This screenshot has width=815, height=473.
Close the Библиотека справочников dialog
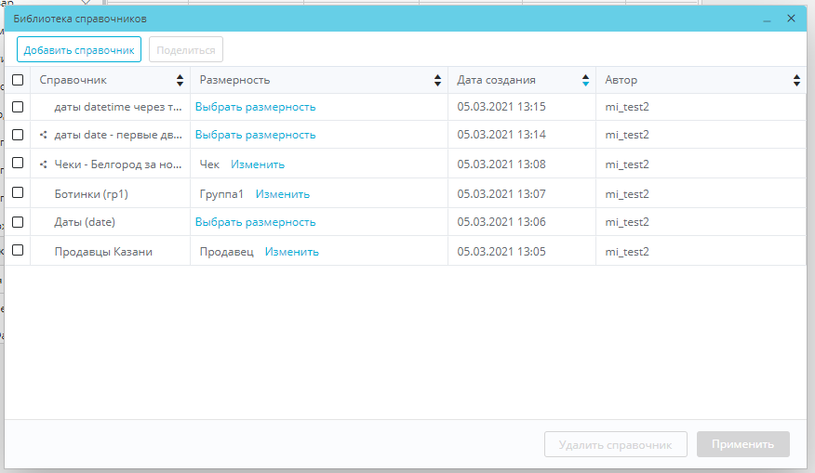791,19
